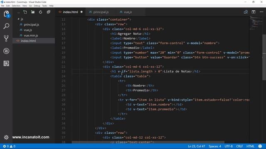The width and height of the screenshot is (266, 149).
Task: Click 'item.promedio' on line 31
Action: point(161,109)
